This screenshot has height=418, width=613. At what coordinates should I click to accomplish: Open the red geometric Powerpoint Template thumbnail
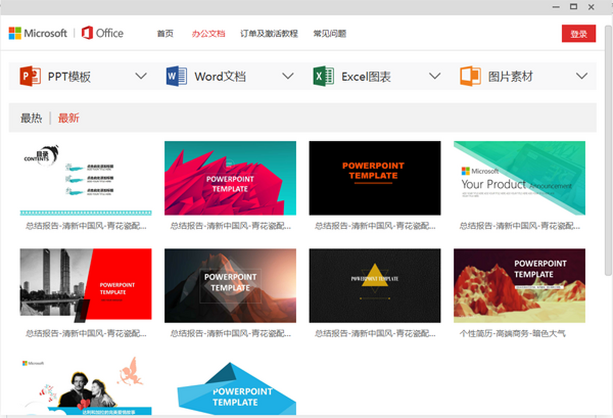coord(230,177)
